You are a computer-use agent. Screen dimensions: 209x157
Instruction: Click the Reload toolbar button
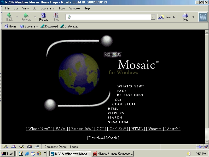[44, 17]
